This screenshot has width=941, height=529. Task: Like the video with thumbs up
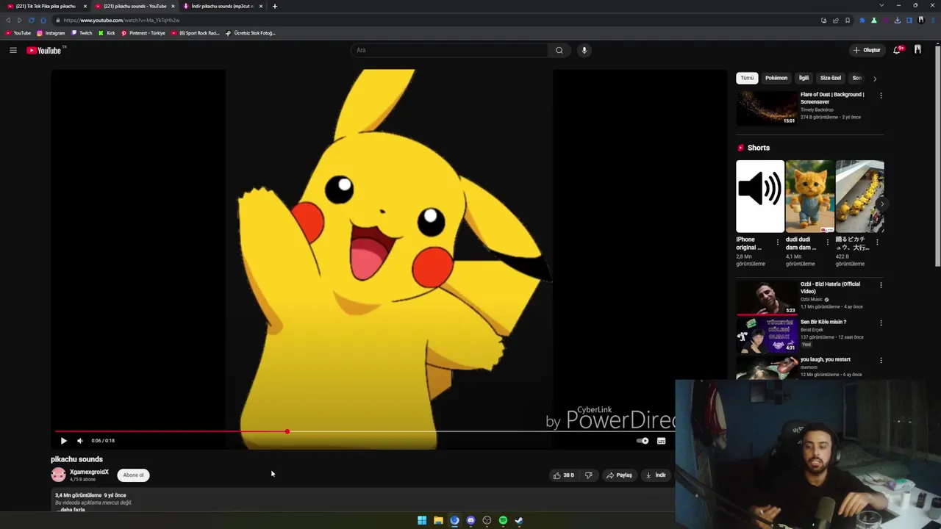pos(564,475)
